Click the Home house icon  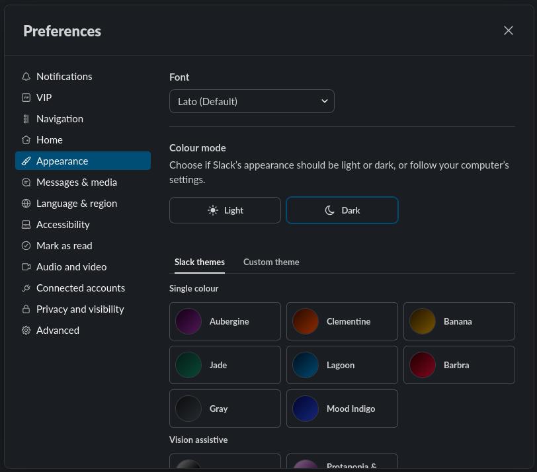pos(26,140)
